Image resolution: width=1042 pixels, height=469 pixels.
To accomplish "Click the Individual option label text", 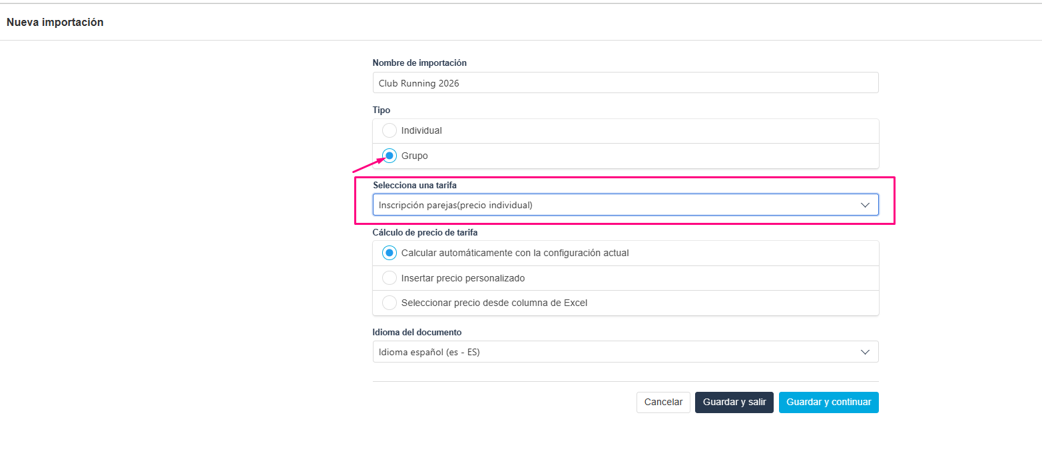I will (421, 131).
